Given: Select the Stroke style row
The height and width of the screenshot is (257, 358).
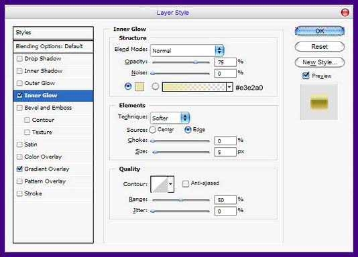Looking at the screenshot, I should click(53, 193).
